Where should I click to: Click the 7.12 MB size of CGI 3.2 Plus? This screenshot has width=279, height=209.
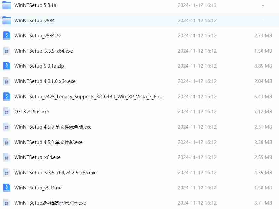(x=263, y=112)
